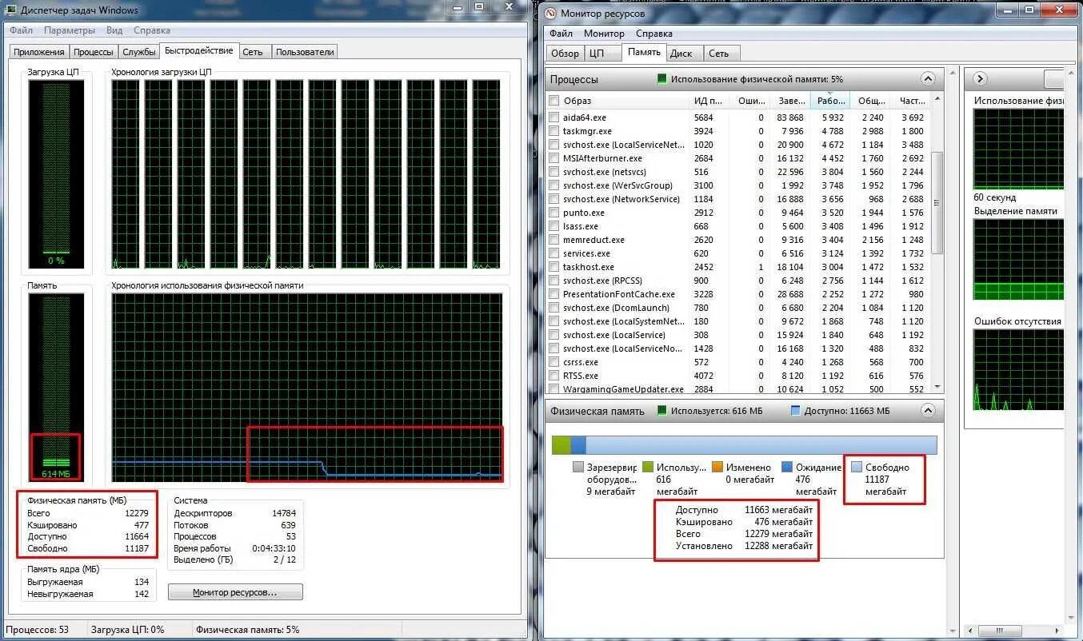Click the 'Память' 614 МБ meter

pos(56,387)
